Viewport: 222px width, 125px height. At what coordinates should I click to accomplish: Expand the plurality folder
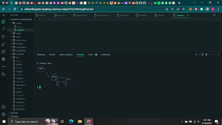11,44
